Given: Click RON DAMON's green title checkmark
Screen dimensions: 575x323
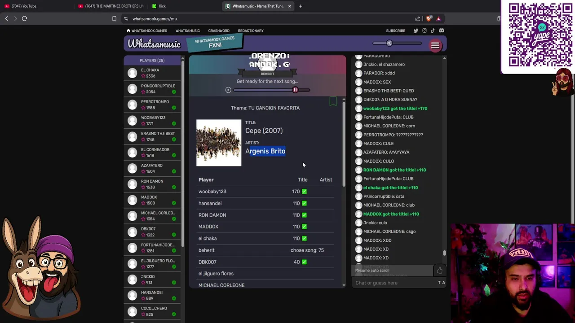Looking at the screenshot, I should (304, 215).
